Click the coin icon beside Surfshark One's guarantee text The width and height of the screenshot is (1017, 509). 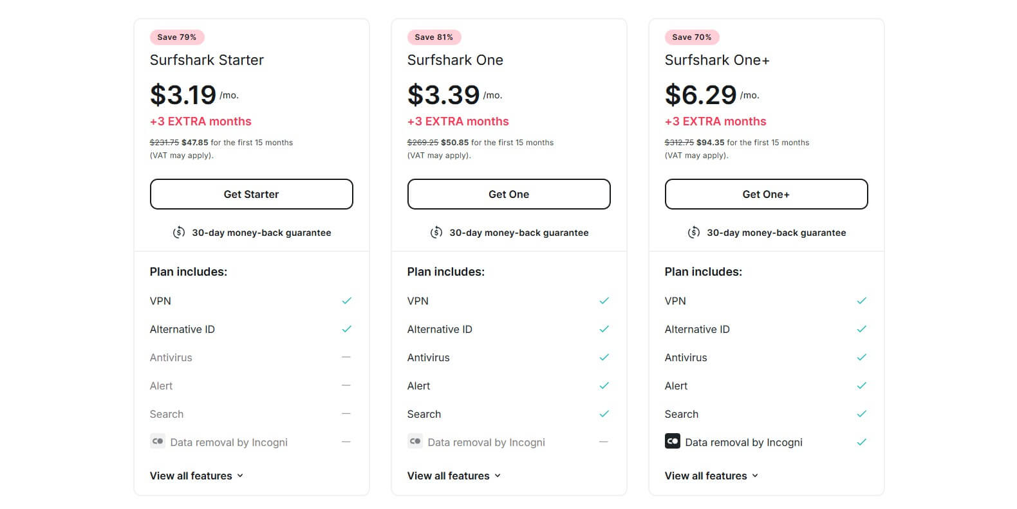coord(436,232)
